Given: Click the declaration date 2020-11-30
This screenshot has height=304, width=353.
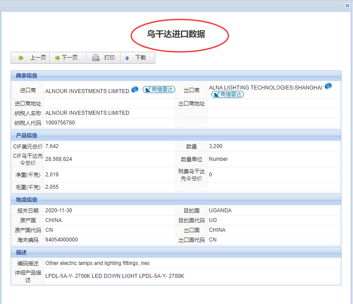Looking at the screenshot, I should [59, 210].
